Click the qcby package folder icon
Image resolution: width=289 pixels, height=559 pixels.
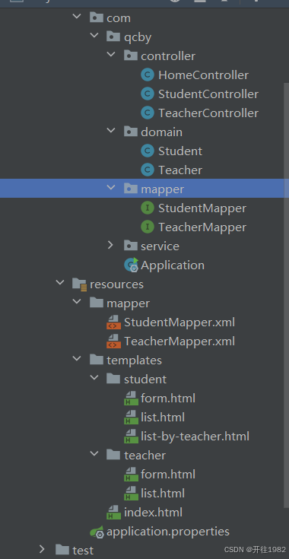[113, 37]
